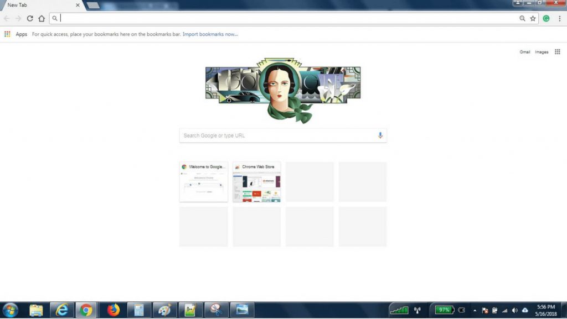Open the Chrome Web Store thumbnail
567x319 pixels.
pos(257,182)
